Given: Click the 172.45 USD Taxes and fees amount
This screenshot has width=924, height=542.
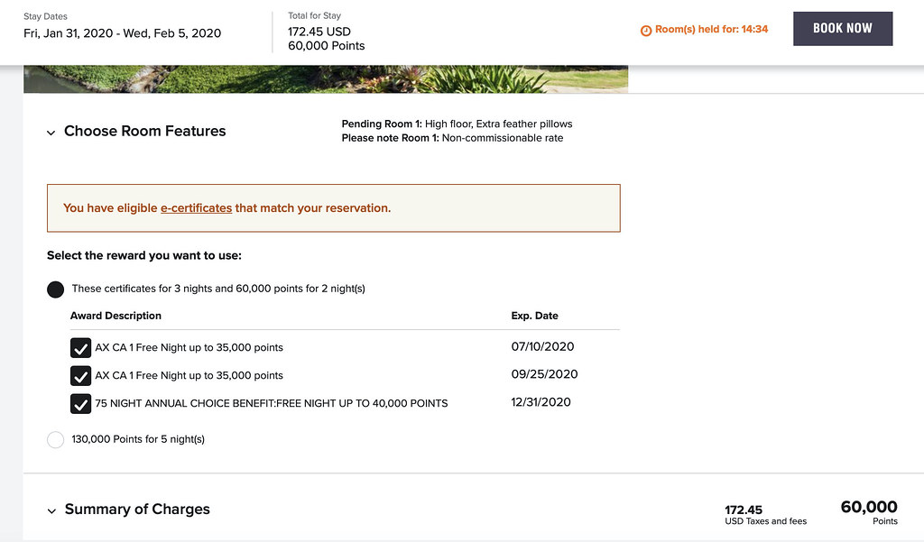Looking at the screenshot, I should (744, 510).
